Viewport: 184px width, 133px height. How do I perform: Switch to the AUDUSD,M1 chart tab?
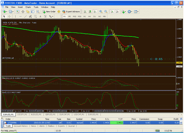pos(36,114)
